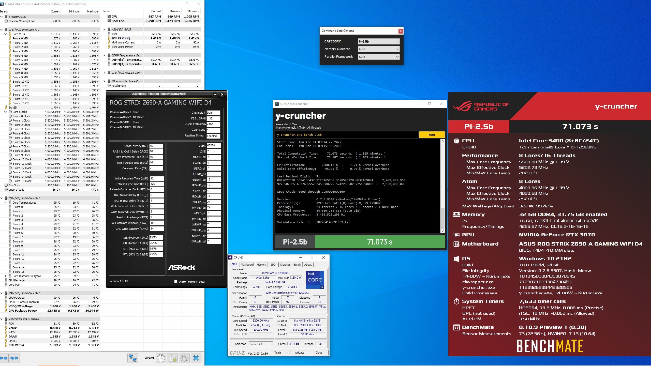The height and width of the screenshot is (366, 651).
Task: Close HWiNFO sensors with blue X icon
Action: point(196,358)
